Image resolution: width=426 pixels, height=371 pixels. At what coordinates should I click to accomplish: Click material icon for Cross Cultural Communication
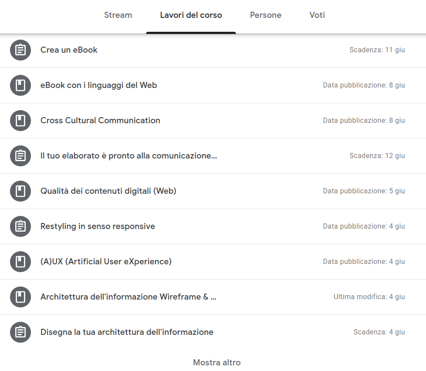(20, 121)
